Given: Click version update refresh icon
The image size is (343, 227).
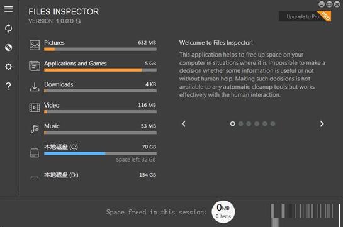Looking at the screenshot, I should click(x=78, y=21).
